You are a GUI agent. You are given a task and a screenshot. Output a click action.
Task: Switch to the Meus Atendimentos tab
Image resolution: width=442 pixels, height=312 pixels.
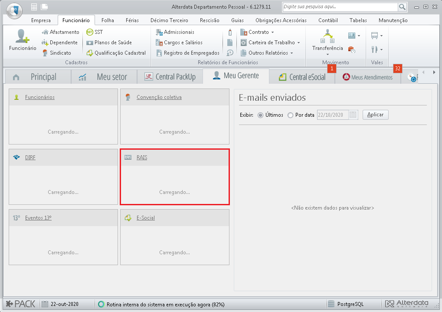pyautogui.click(x=367, y=77)
